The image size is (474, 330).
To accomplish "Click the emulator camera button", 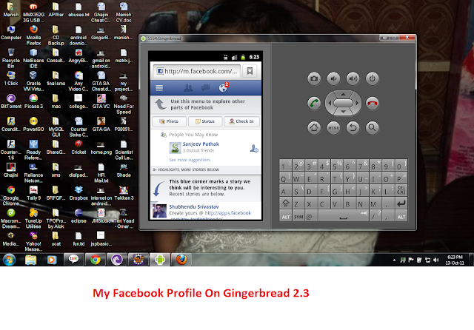I will click(314, 78).
